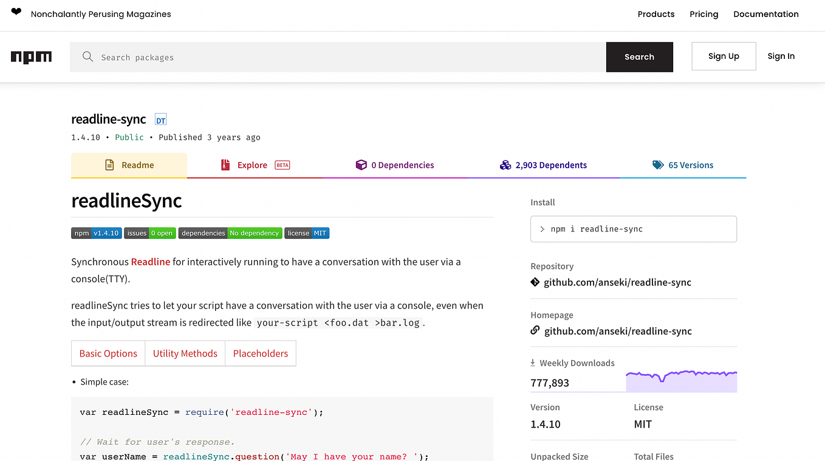Select the Pricing menu item

click(703, 14)
